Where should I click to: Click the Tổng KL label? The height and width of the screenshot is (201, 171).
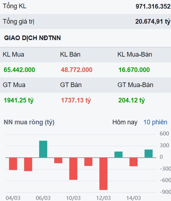click(x=15, y=6)
